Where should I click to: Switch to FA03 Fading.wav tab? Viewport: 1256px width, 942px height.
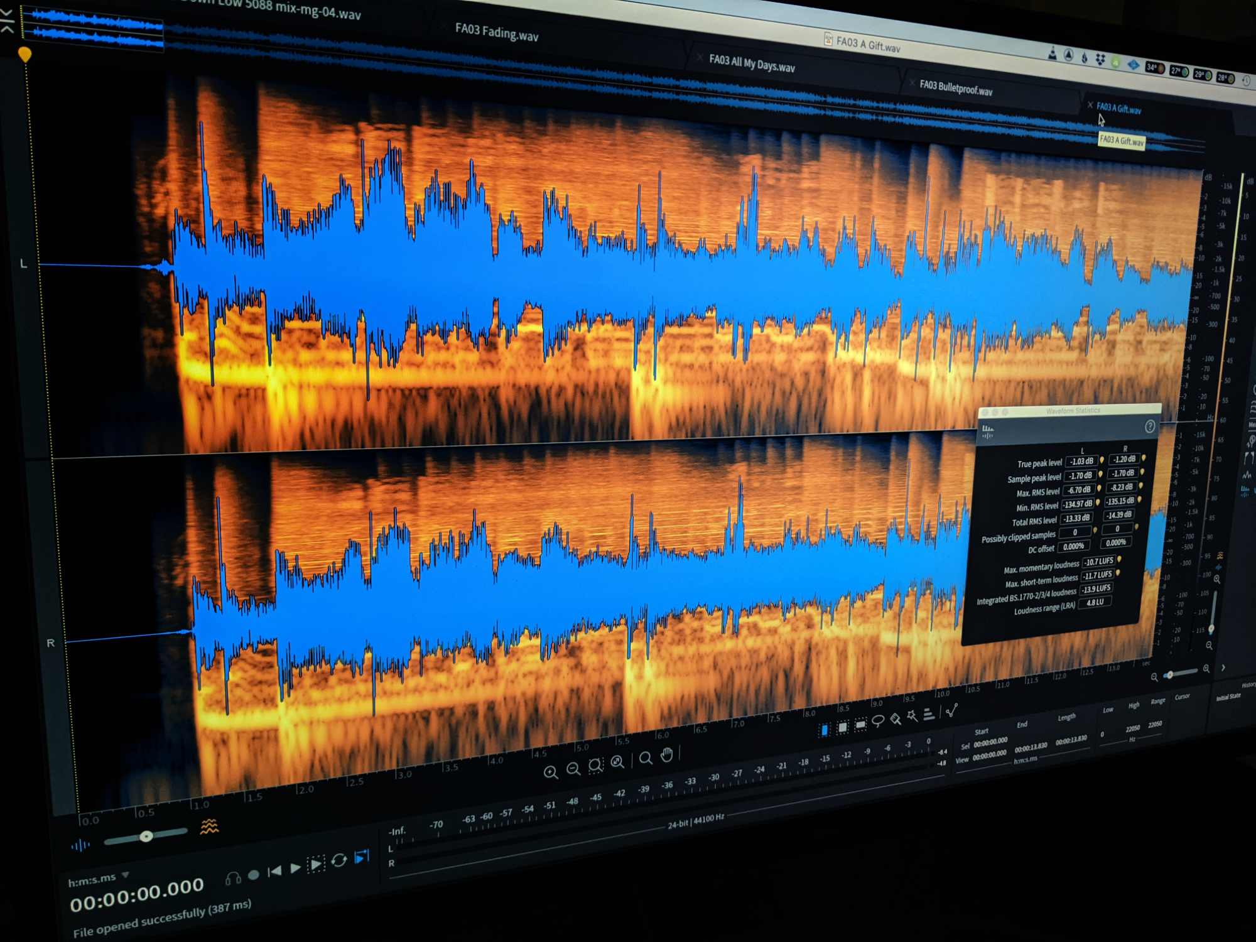497,32
